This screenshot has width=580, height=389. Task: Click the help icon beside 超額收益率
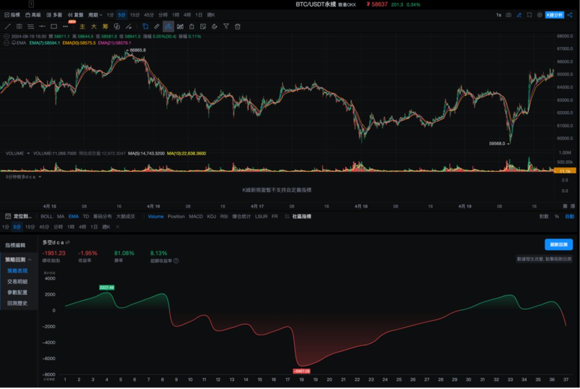click(x=176, y=261)
